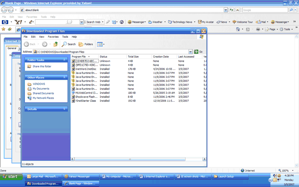Open Launch Setup taskbar button
This screenshot has width=299, height=187.
231,176
